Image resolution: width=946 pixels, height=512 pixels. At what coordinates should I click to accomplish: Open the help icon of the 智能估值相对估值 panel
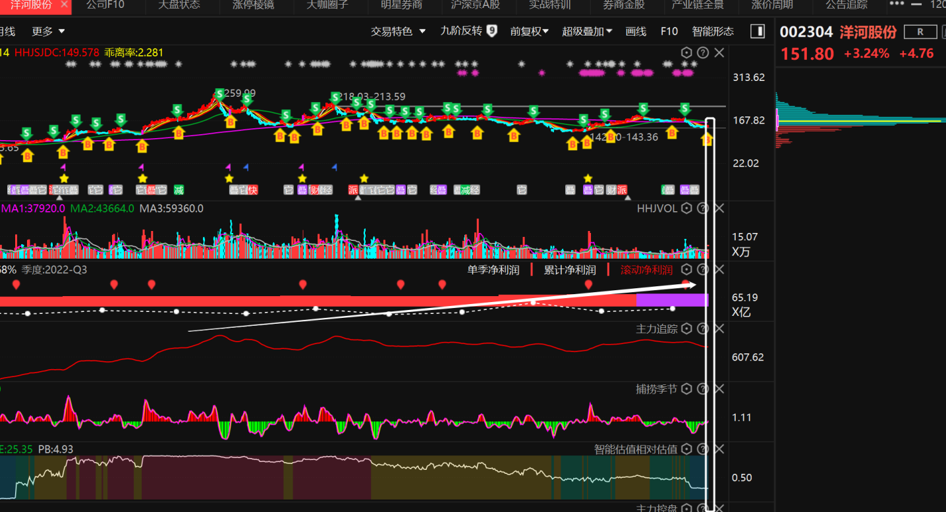(703, 449)
